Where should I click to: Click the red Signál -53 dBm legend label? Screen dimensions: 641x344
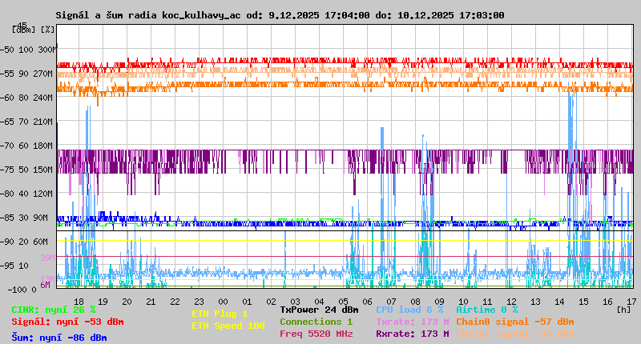(67, 322)
